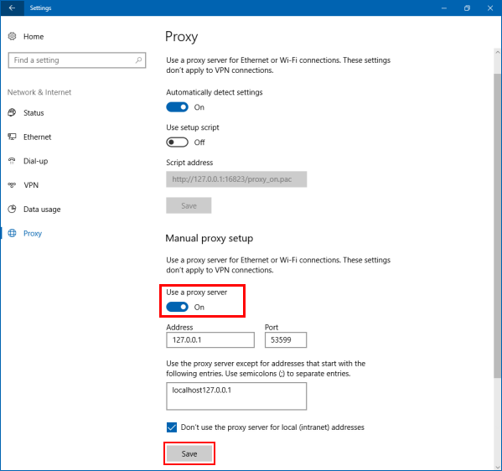502x471 pixels.
Task: Switch off Use a proxy server toggle
Action: pos(177,307)
